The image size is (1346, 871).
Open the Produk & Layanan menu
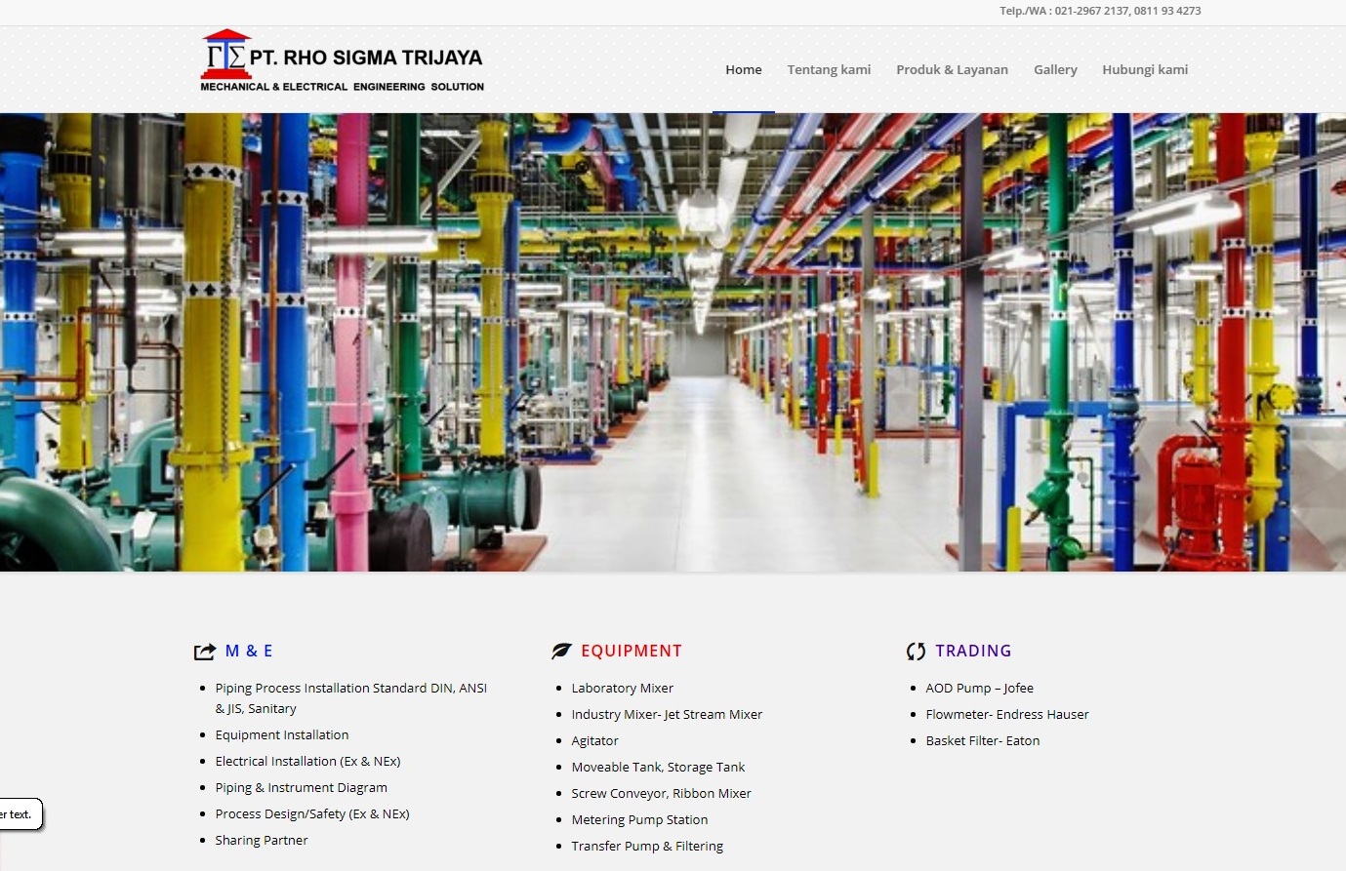(952, 69)
